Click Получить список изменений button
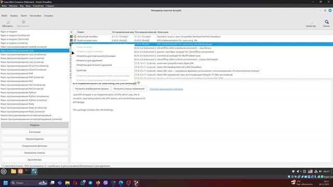The height and width of the screenshot is (187, 333). pyautogui.click(x=129, y=89)
